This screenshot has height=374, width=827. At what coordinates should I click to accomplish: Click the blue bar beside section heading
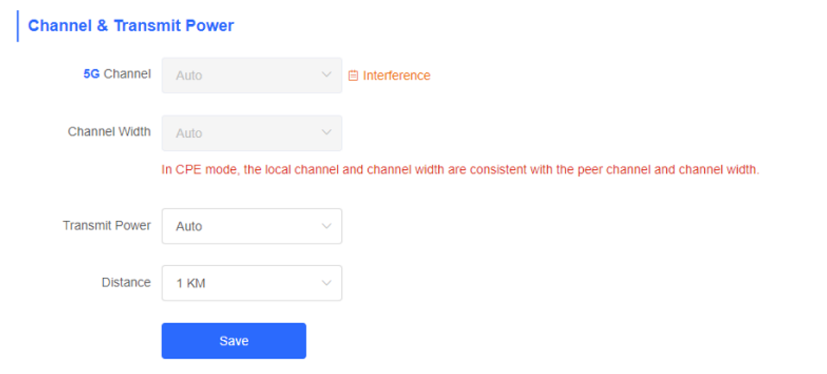18,26
